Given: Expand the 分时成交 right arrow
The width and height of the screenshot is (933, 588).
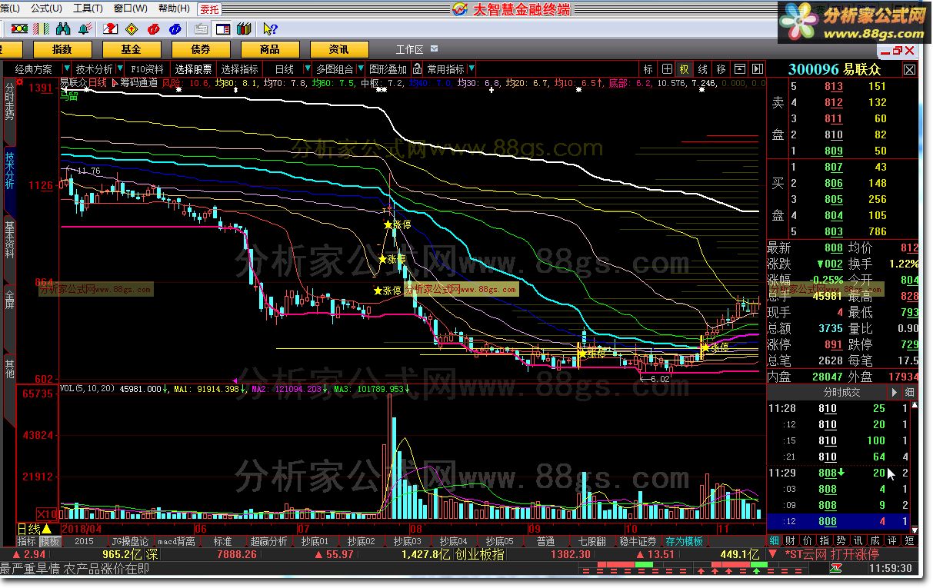Looking at the screenshot, I should point(895,392).
